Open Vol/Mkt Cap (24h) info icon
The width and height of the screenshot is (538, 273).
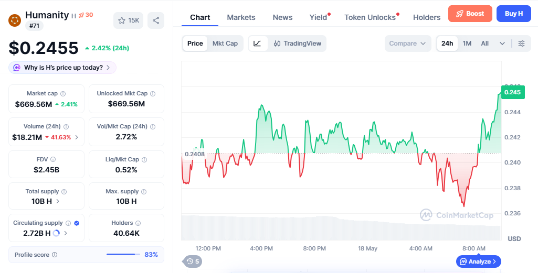tap(153, 126)
